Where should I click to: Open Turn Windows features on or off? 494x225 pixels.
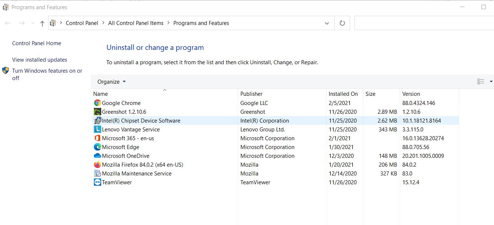pos(47,75)
